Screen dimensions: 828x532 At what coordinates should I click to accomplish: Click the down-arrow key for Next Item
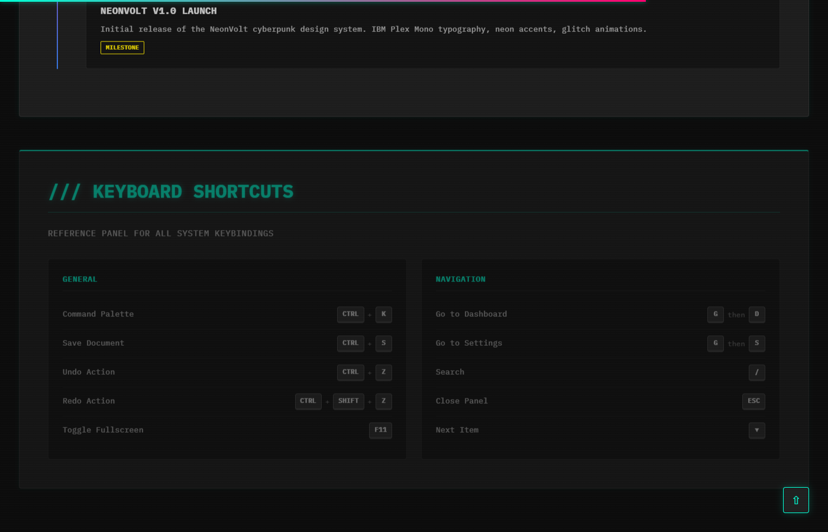pyautogui.click(x=756, y=430)
